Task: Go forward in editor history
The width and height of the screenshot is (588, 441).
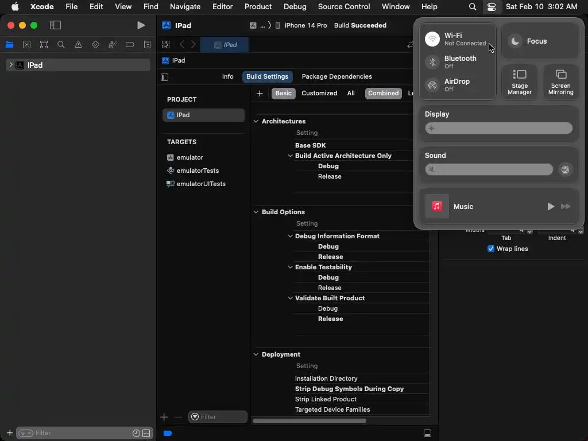Action: tap(193, 45)
